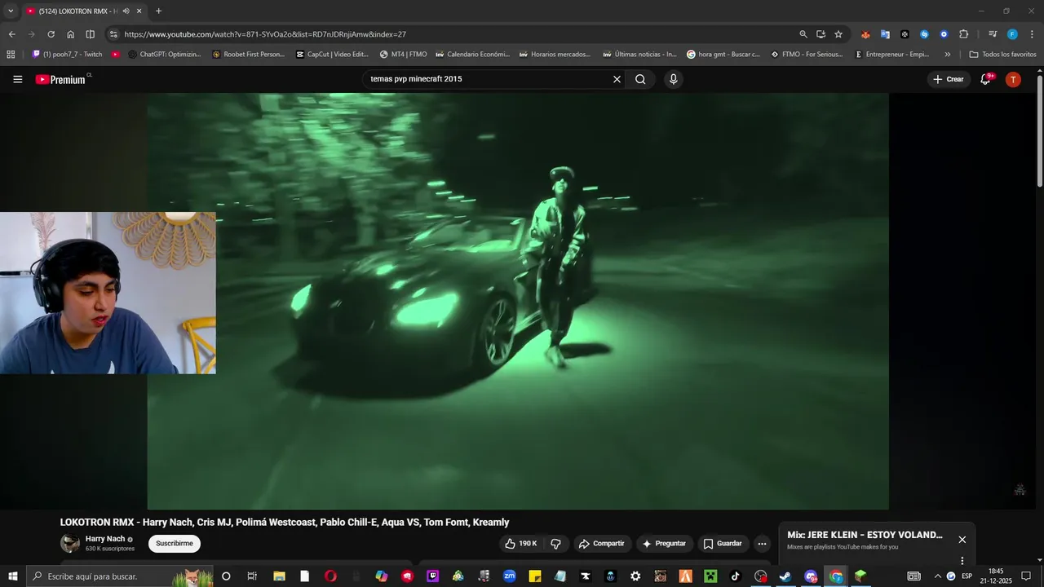The height and width of the screenshot is (587, 1044).
Task: Dislike the LOKOTRON RMX video
Action: click(x=555, y=544)
